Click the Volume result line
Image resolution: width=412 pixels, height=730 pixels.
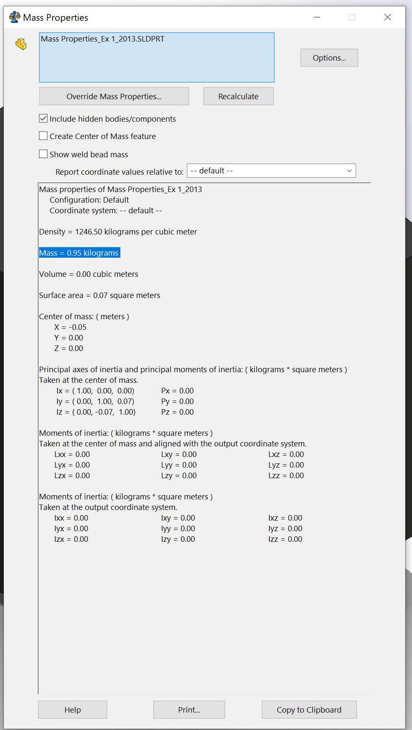pyautogui.click(x=89, y=274)
